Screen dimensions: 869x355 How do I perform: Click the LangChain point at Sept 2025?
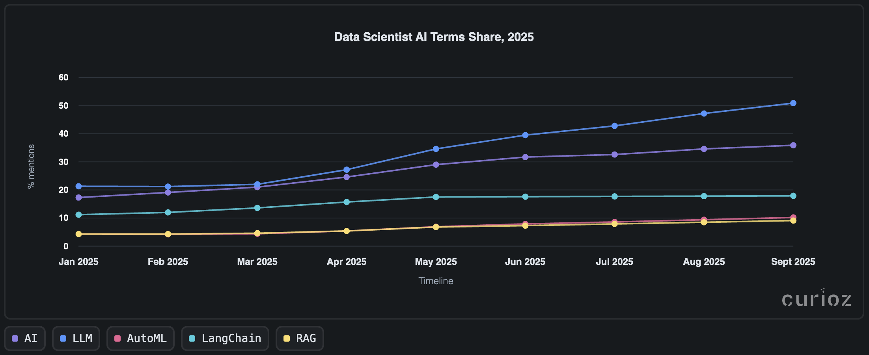click(793, 196)
